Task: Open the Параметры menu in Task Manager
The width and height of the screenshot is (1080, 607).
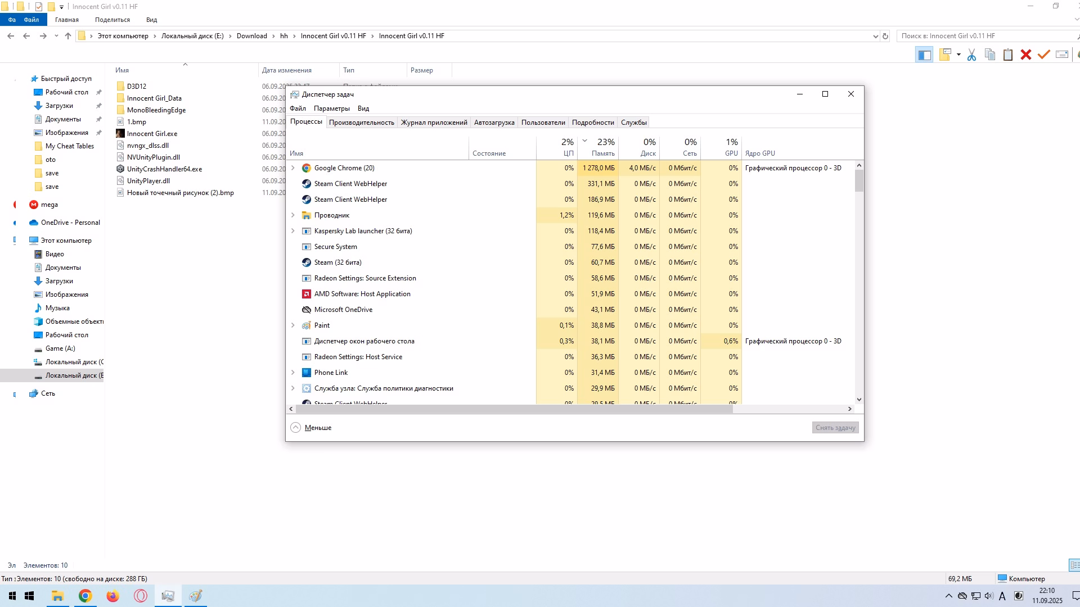Action: (x=331, y=108)
